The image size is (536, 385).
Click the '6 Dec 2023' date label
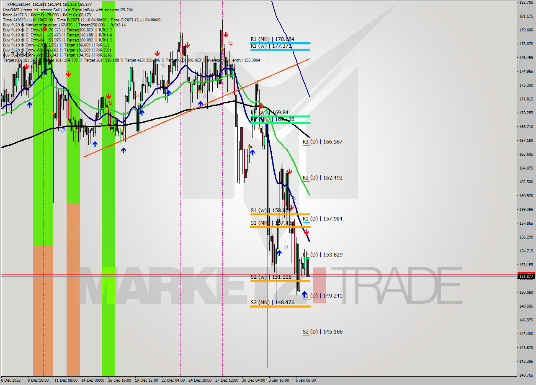click(10, 380)
